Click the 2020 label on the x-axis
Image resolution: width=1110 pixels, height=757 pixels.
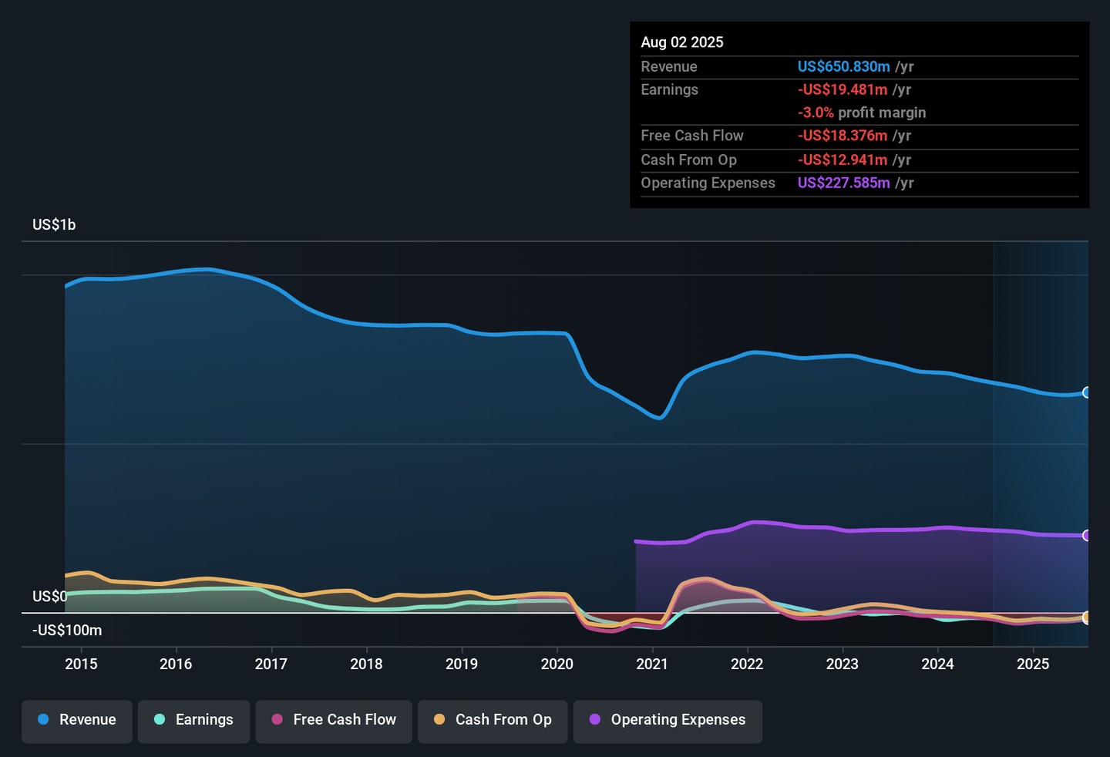[x=557, y=664]
